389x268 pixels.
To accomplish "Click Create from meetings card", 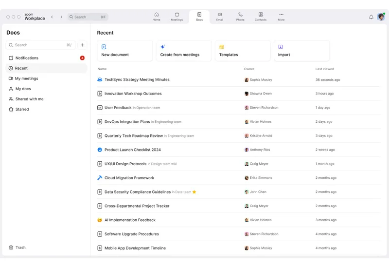I will click(x=183, y=51).
